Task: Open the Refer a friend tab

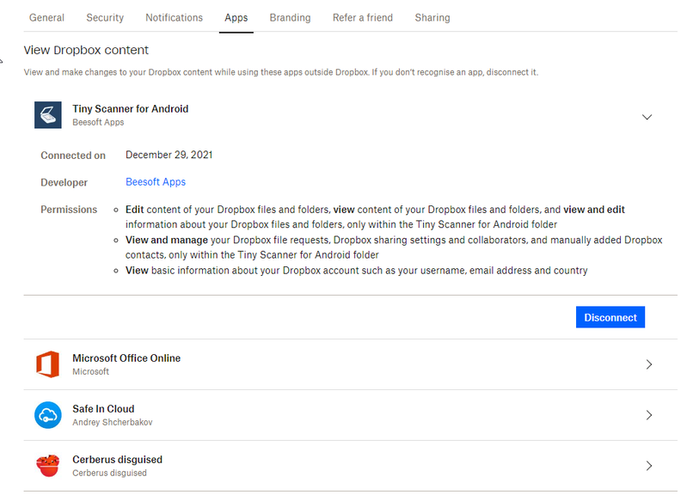Action: point(362,17)
